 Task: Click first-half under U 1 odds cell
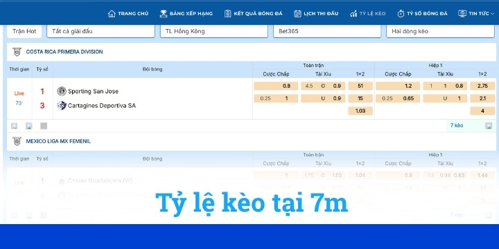coord(445,98)
